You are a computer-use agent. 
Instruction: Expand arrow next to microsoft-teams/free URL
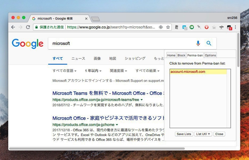(142, 100)
